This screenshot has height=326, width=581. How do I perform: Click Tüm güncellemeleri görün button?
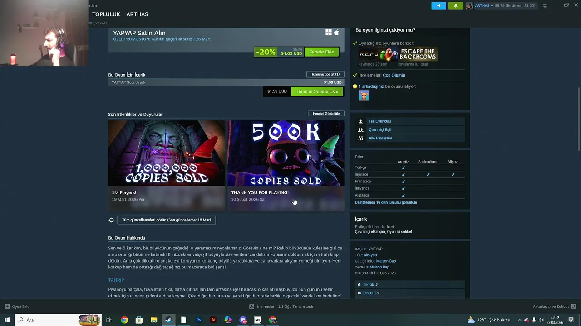tap(167, 220)
